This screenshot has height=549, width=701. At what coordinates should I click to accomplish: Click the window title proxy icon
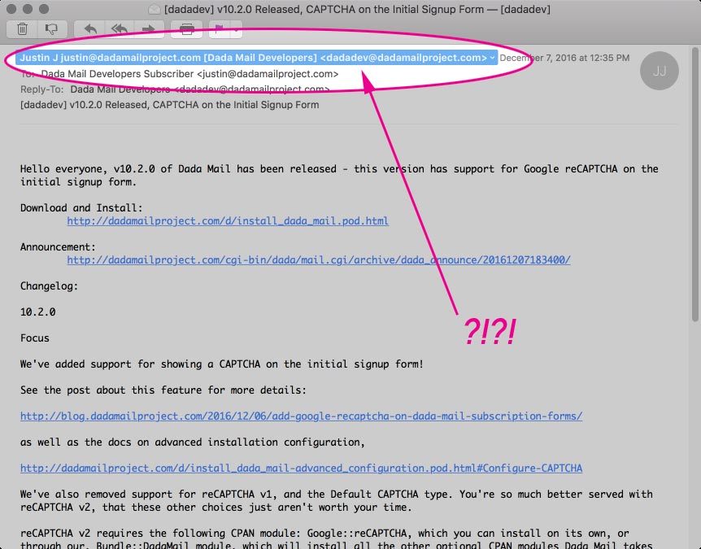click(155, 9)
